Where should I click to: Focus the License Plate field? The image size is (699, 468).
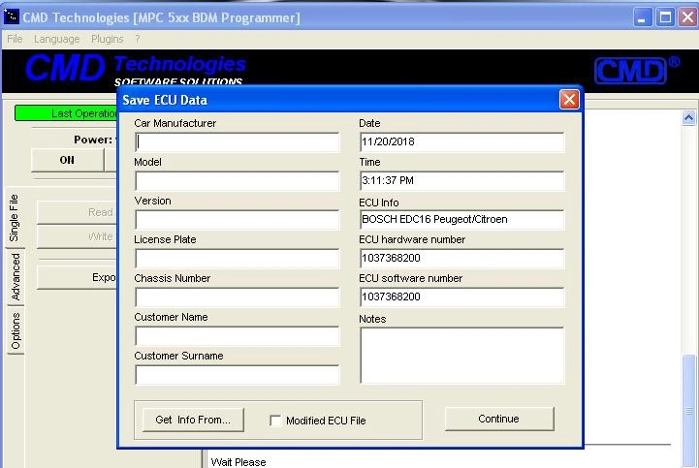(238, 259)
